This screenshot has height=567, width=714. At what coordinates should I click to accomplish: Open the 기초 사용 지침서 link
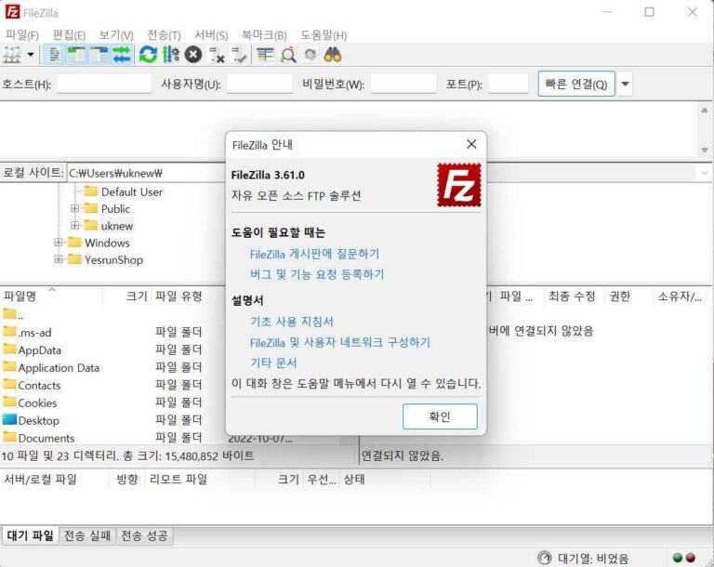291,322
